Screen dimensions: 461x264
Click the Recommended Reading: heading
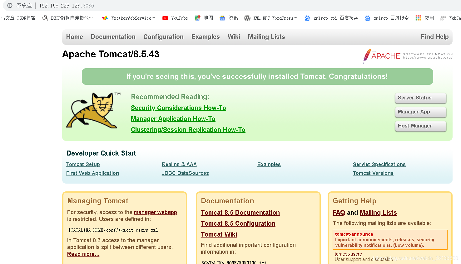click(170, 97)
